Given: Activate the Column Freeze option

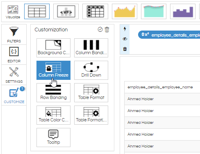Looking at the screenshot, I should 53,70.
